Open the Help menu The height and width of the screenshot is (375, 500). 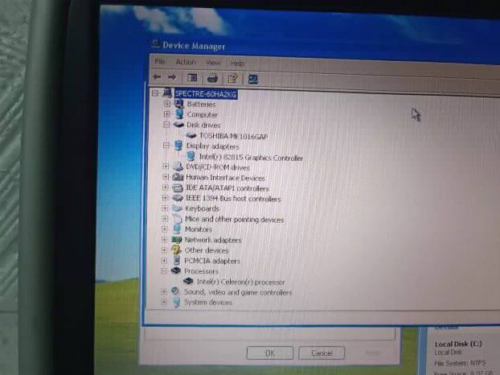click(x=237, y=64)
